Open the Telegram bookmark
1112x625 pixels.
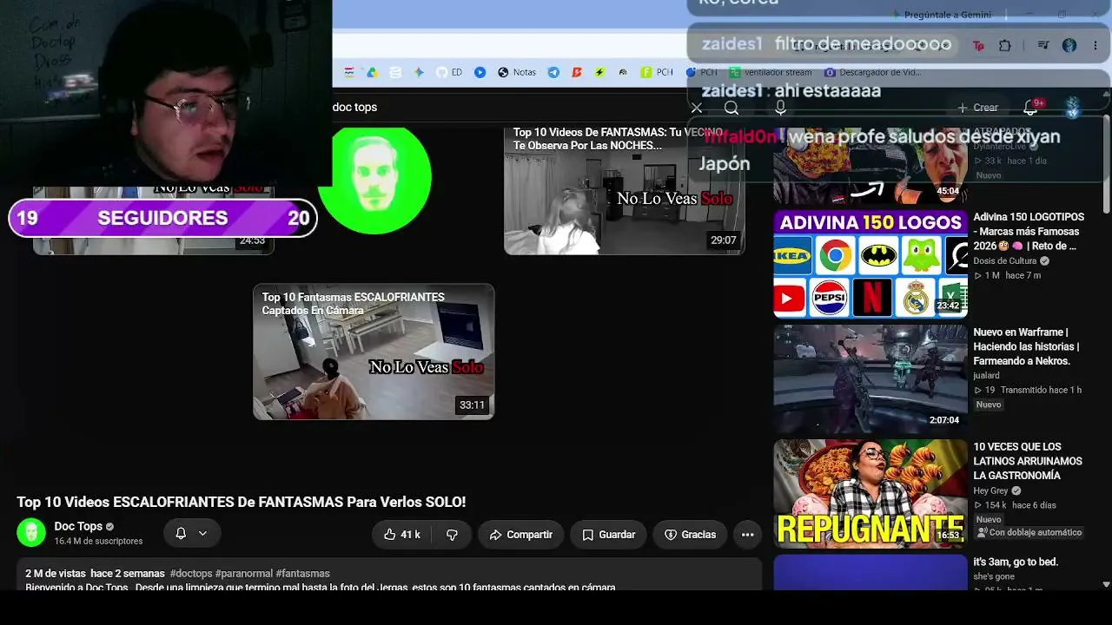553,72
